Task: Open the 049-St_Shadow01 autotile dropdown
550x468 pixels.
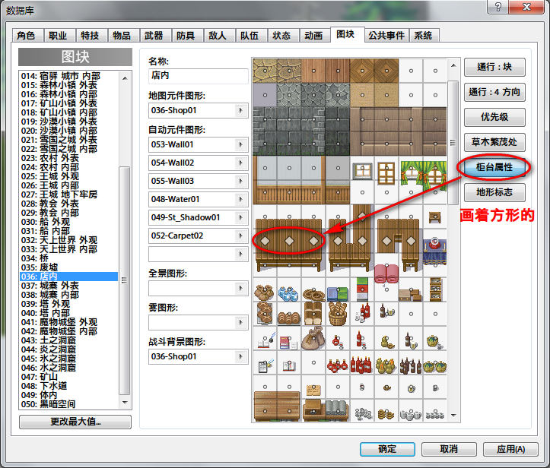Action: (240, 217)
